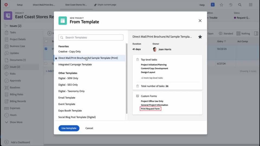Screen dimensions: 260x146
Task: Click the search magnifier in top bar
Action: click(x=240, y=5)
